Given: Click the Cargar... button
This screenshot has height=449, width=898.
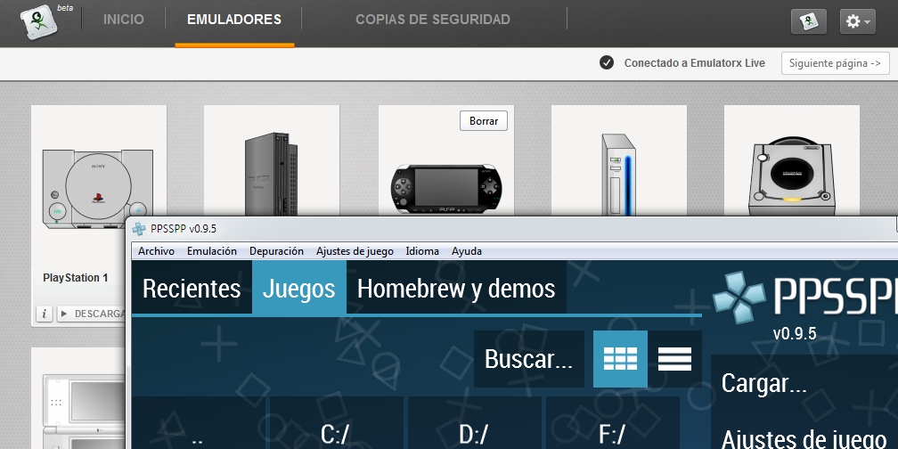Looking at the screenshot, I should (x=804, y=383).
